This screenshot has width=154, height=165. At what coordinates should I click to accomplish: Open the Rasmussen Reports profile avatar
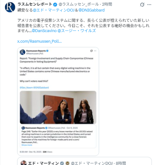10,7
